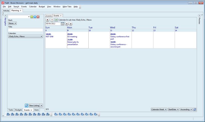Switch to the Users navigator tab
Viewport: 205px width, 122px height.
pos(36,110)
